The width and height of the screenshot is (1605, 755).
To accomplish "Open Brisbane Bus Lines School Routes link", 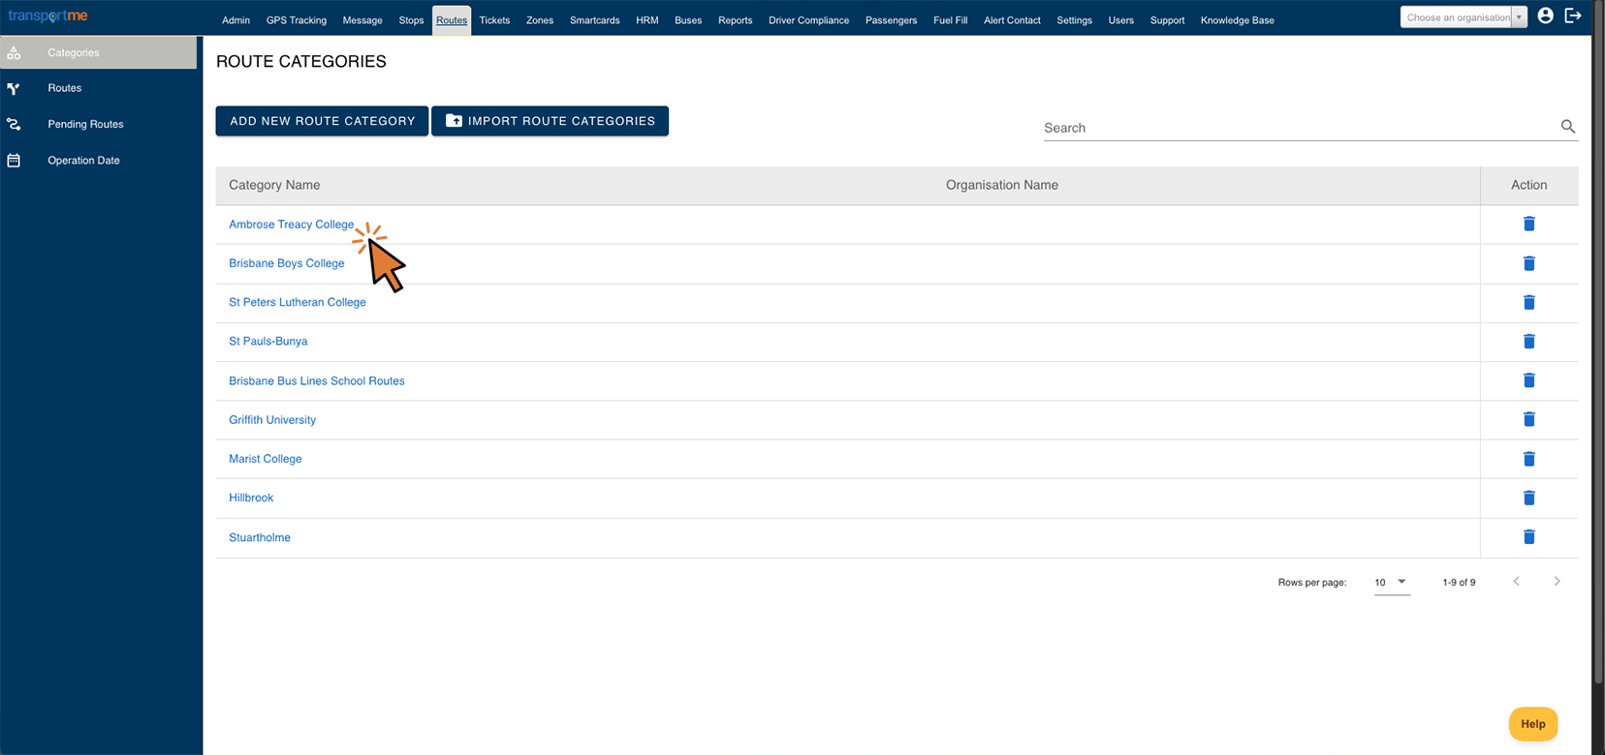I will pos(317,380).
